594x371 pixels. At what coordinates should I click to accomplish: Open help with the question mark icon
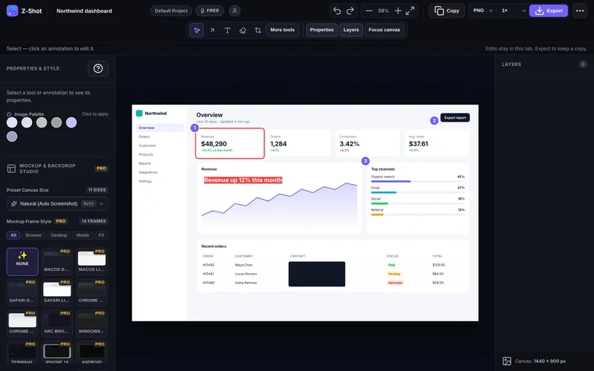tap(98, 68)
